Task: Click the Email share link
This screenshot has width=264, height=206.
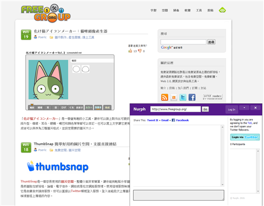Action: (165, 120)
